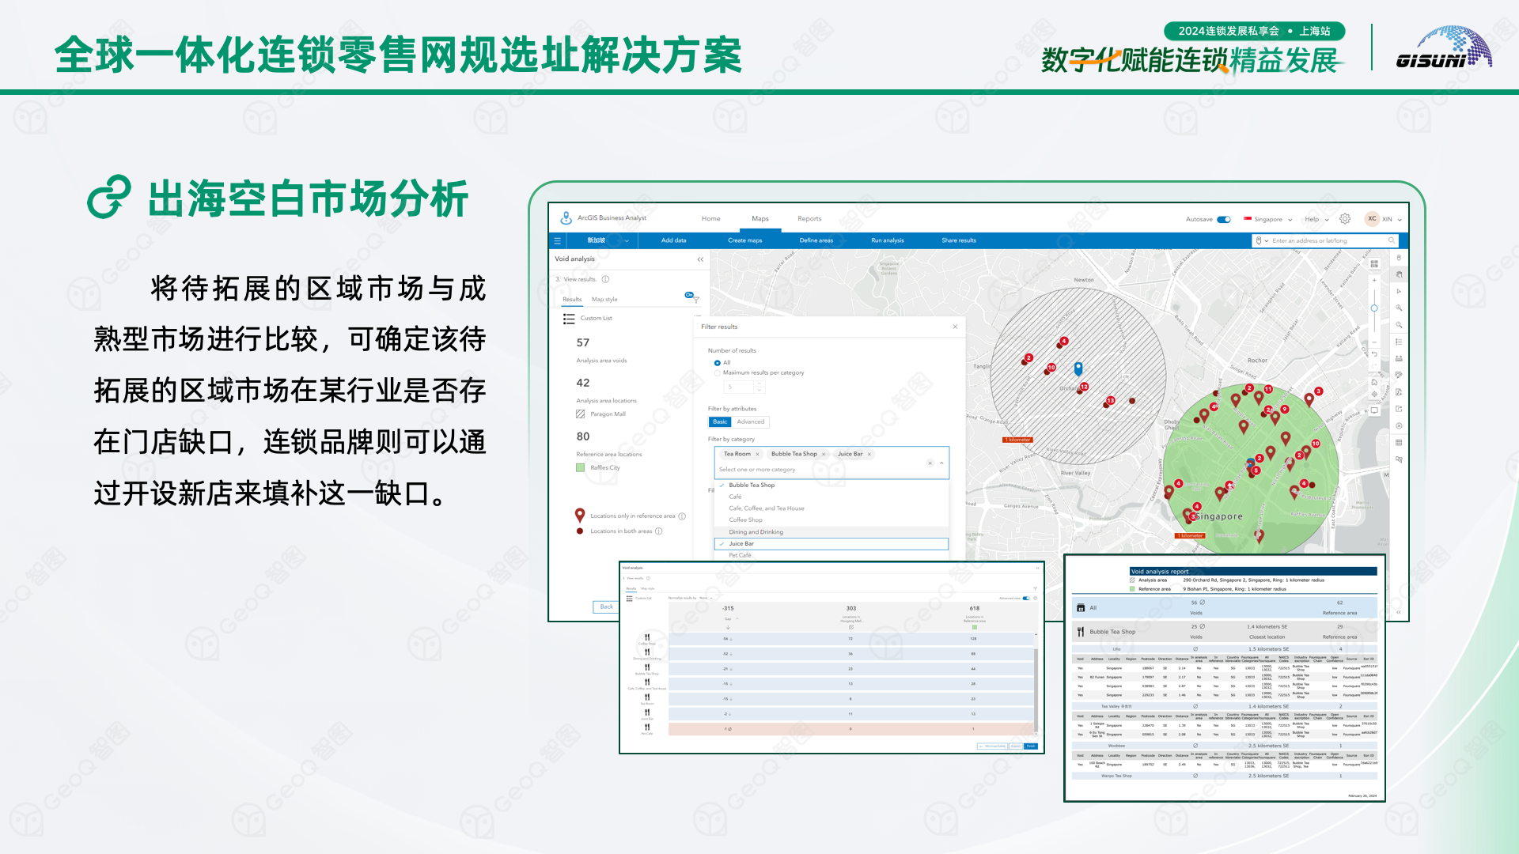Viewport: 1519px width, 854px height.
Task: Click the Raffles City green swatch
Action: click(580, 468)
